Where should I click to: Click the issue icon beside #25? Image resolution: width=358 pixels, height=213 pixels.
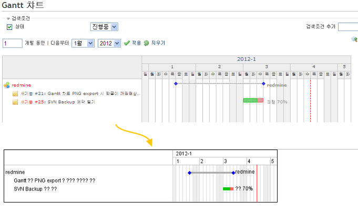point(15,102)
